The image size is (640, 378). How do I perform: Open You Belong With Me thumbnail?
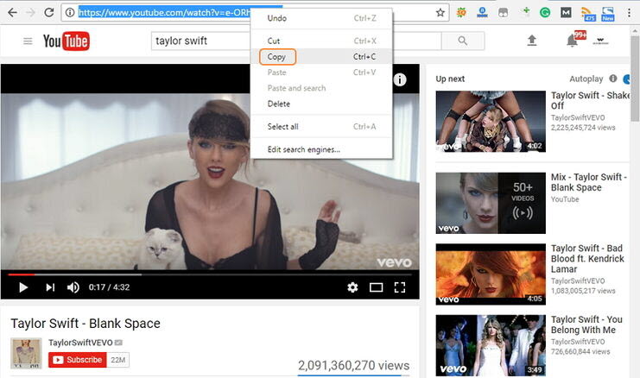point(491,345)
